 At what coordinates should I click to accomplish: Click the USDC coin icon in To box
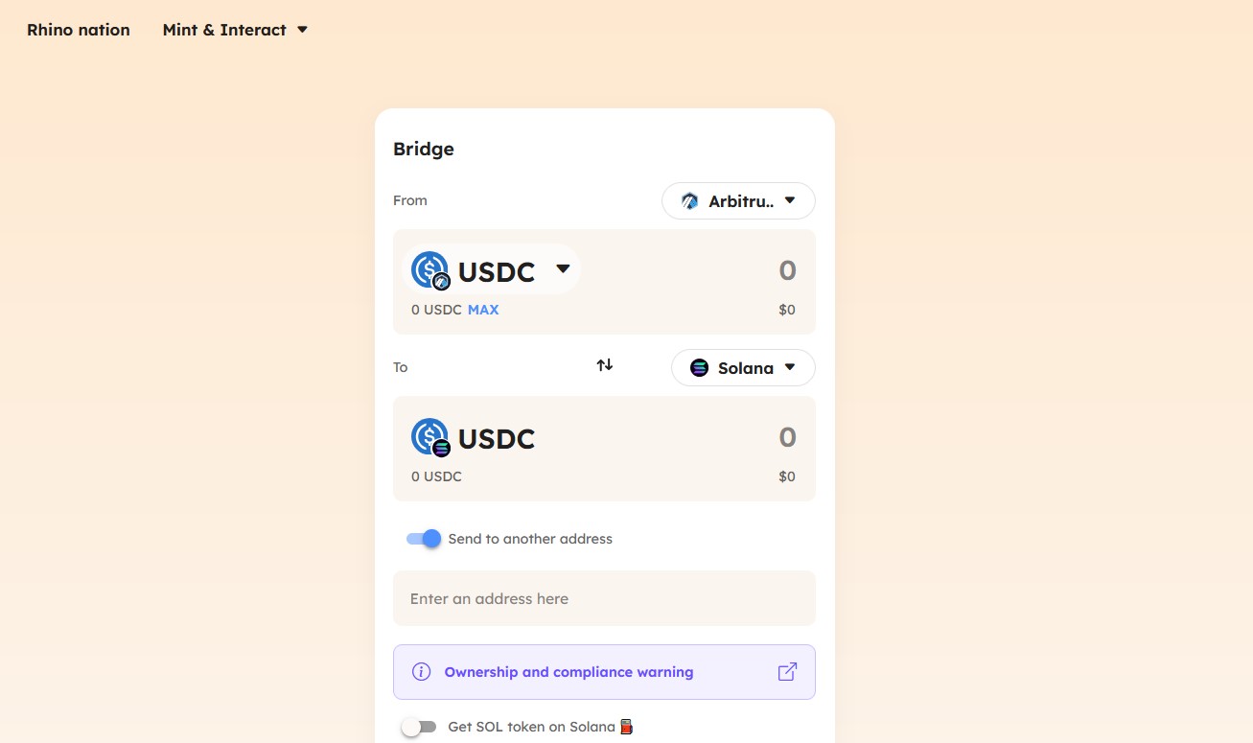(x=429, y=437)
